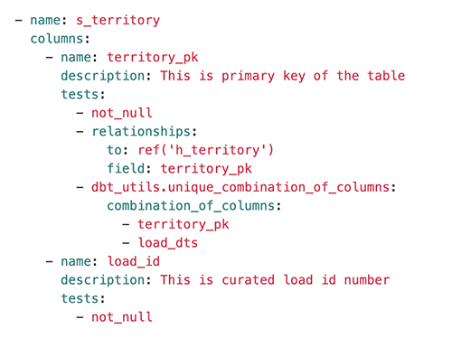Click the ref('h_territory') value
The image size is (452, 338).
205,150
